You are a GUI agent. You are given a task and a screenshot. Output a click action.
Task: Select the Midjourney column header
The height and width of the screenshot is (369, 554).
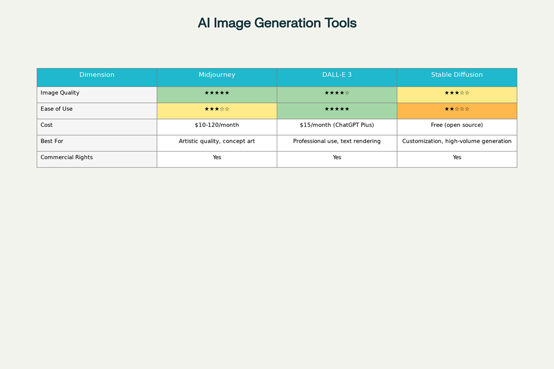point(217,75)
